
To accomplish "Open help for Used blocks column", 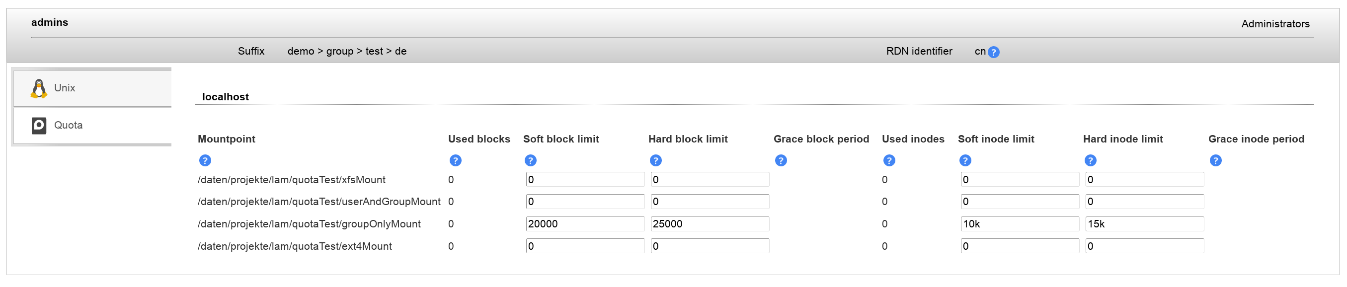I will [x=455, y=160].
